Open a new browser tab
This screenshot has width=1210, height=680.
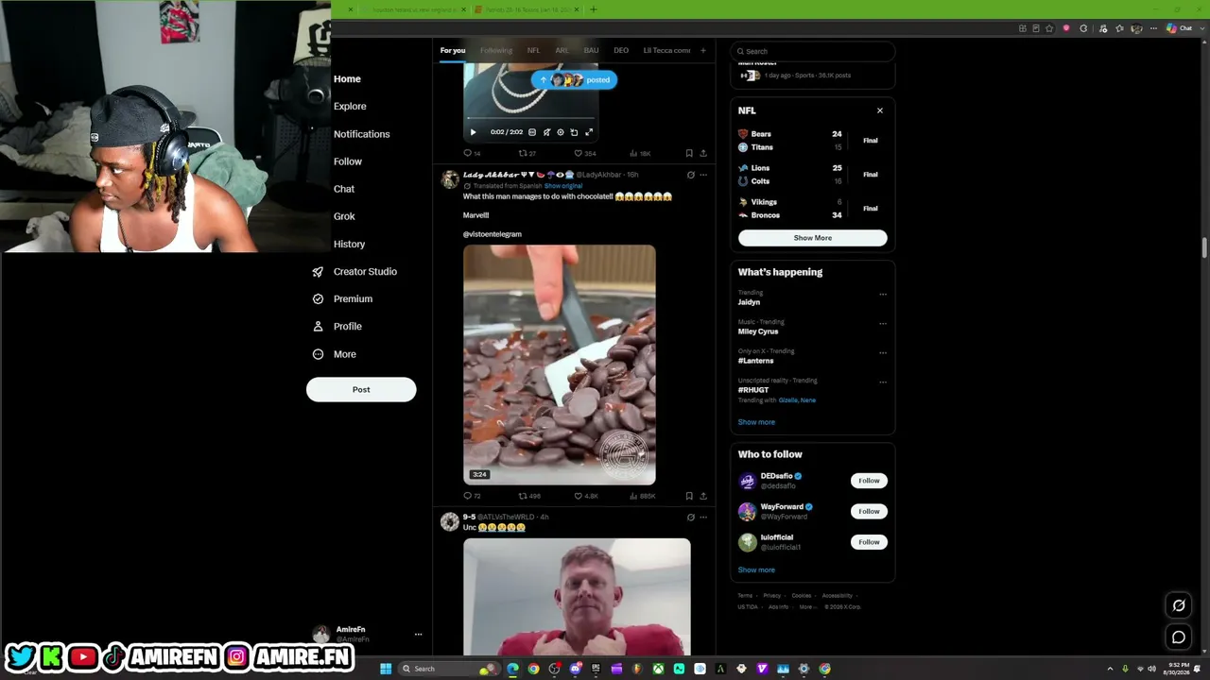594,9
